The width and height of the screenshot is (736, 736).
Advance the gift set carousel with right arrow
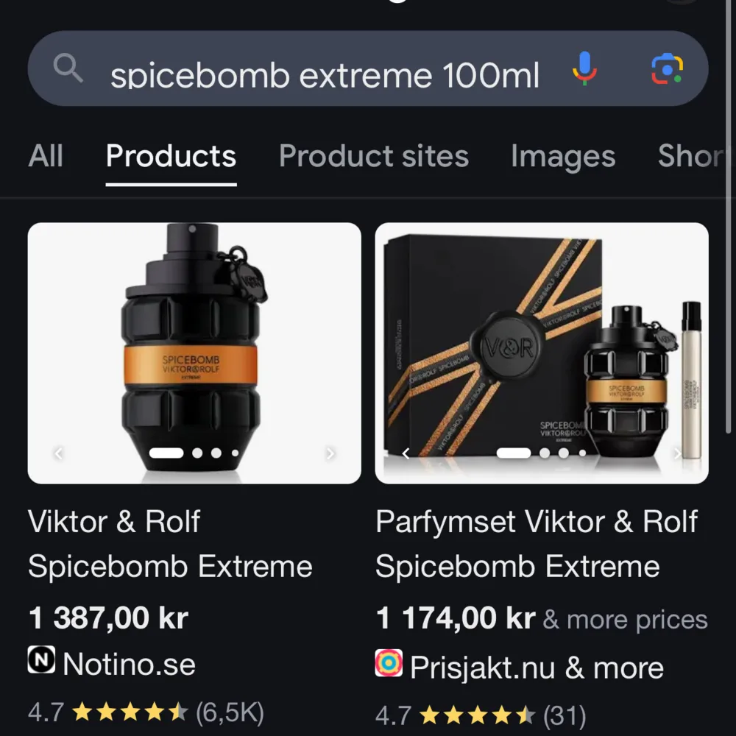tap(678, 453)
